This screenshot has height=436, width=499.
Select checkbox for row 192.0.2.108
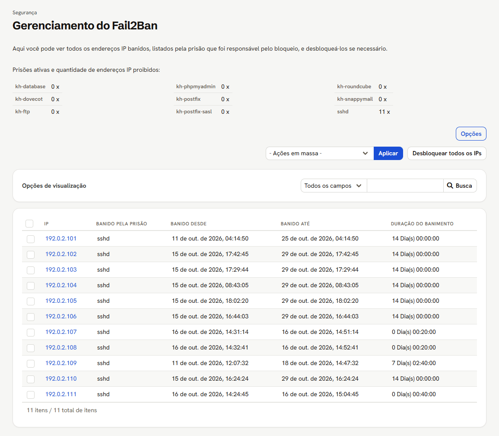pos(31,348)
